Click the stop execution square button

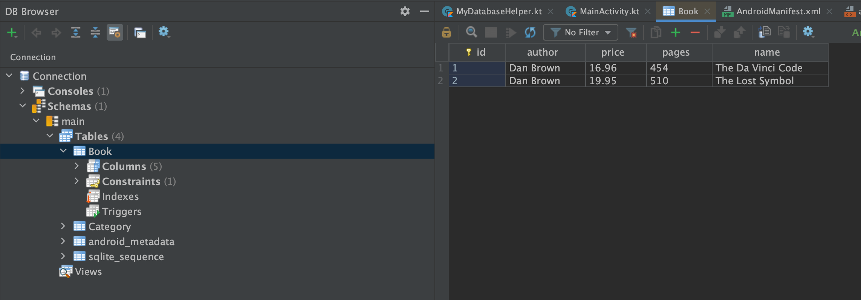491,32
